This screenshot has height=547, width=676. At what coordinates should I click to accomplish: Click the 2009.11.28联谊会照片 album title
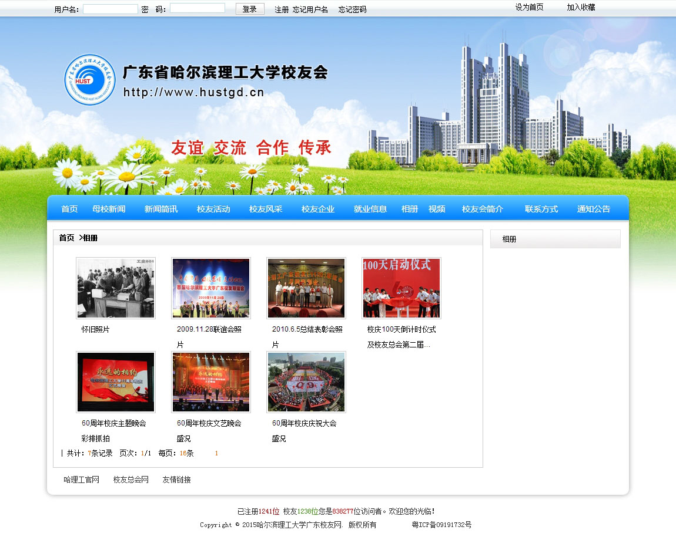coord(209,337)
